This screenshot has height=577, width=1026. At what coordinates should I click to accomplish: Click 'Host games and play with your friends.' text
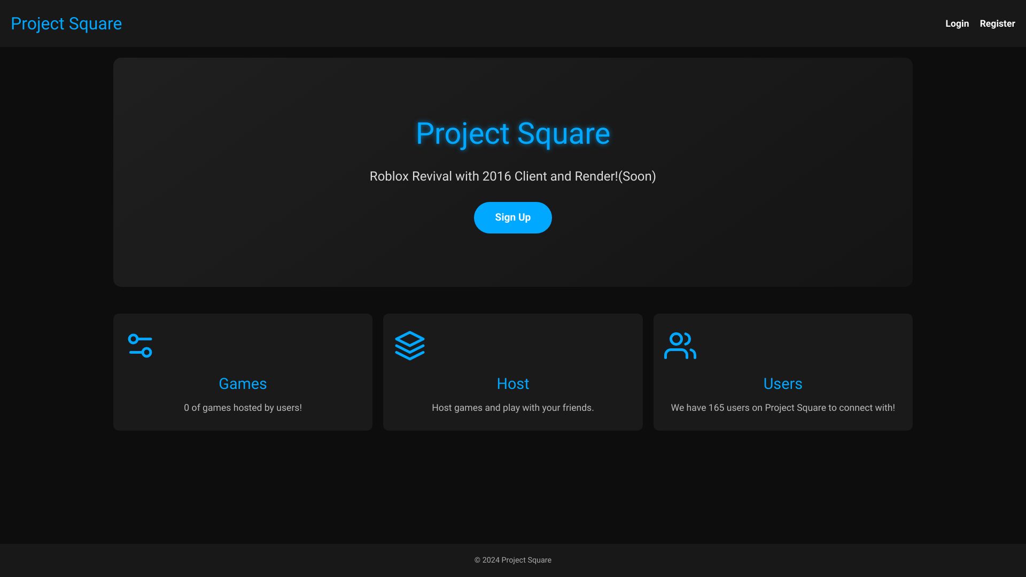click(x=512, y=408)
